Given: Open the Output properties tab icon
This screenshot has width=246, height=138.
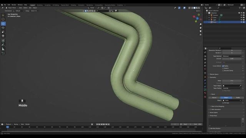Looking at the screenshot, I should pyautogui.click(x=205, y=59).
